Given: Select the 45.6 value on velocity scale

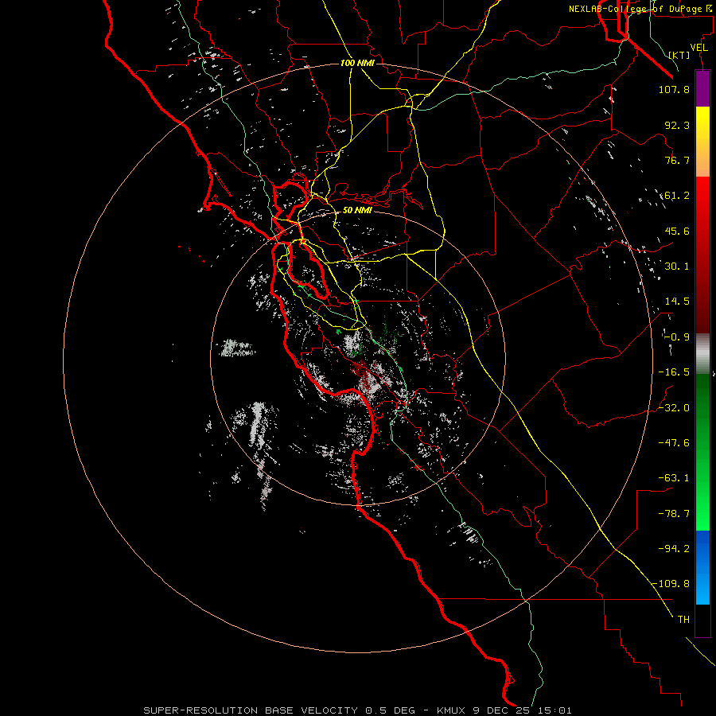Looking at the screenshot, I should tap(677, 231).
